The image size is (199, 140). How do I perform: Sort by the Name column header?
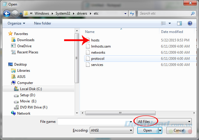(90, 32)
